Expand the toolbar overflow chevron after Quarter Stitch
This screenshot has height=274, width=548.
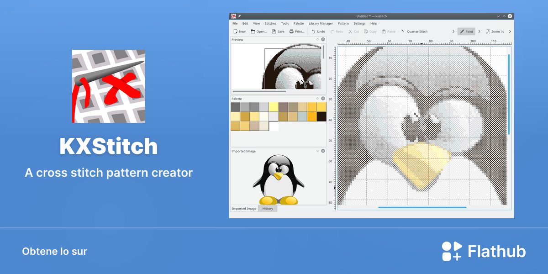point(453,32)
